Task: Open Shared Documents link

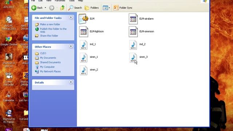Action: click(x=50, y=62)
